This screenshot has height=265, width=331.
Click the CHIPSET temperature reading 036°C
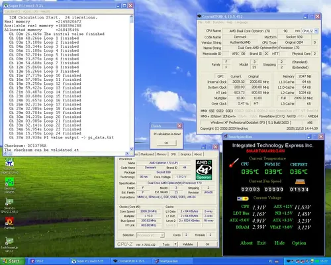(x=299, y=172)
